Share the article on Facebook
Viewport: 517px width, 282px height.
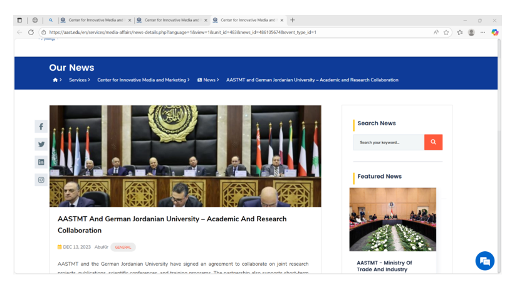coord(41,127)
